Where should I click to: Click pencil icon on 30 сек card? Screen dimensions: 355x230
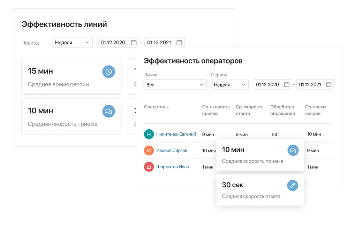293,185
